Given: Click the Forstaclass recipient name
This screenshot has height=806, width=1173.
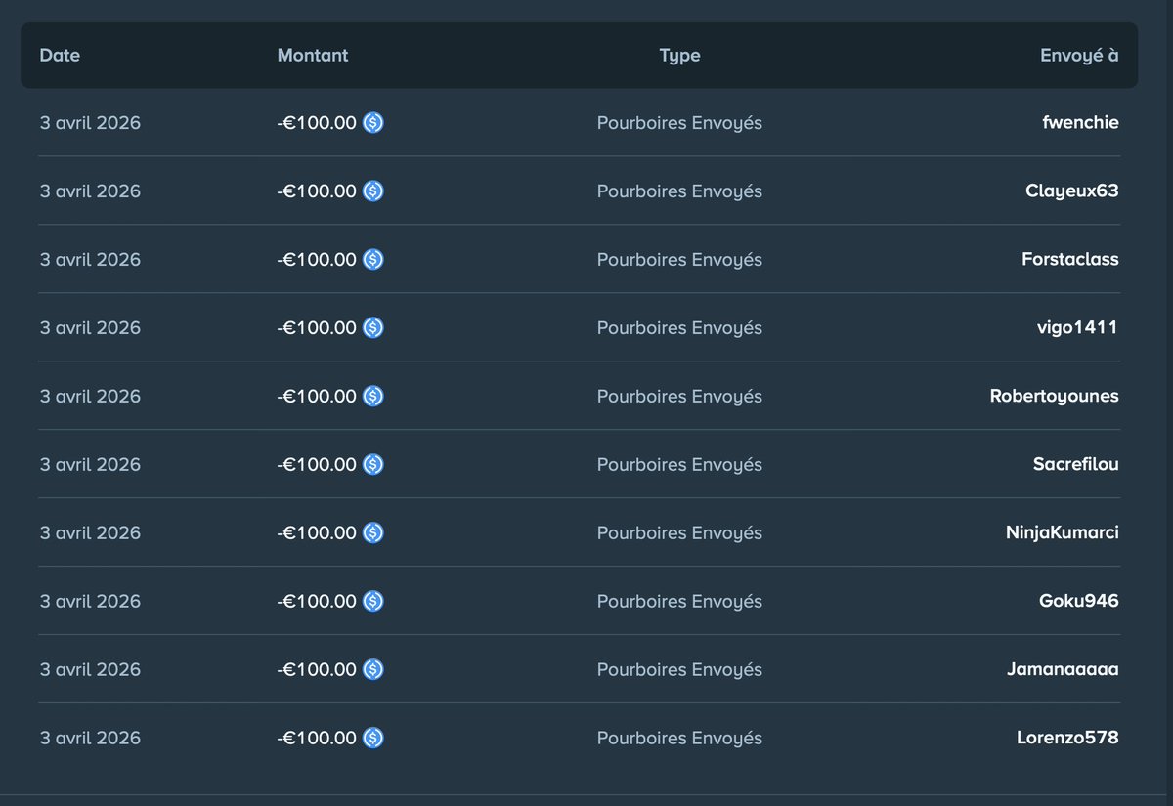Looking at the screenshot, I should click(1069, 259).
